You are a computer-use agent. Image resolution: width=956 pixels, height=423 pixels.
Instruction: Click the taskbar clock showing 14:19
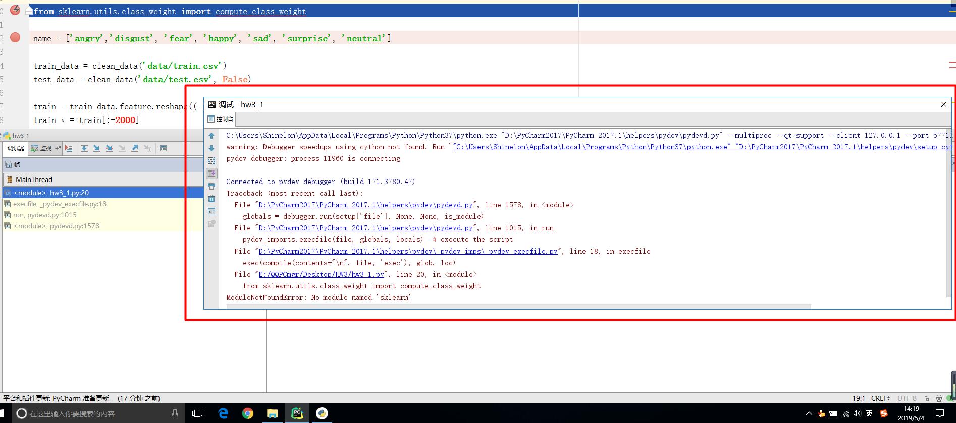pos(911,413)
